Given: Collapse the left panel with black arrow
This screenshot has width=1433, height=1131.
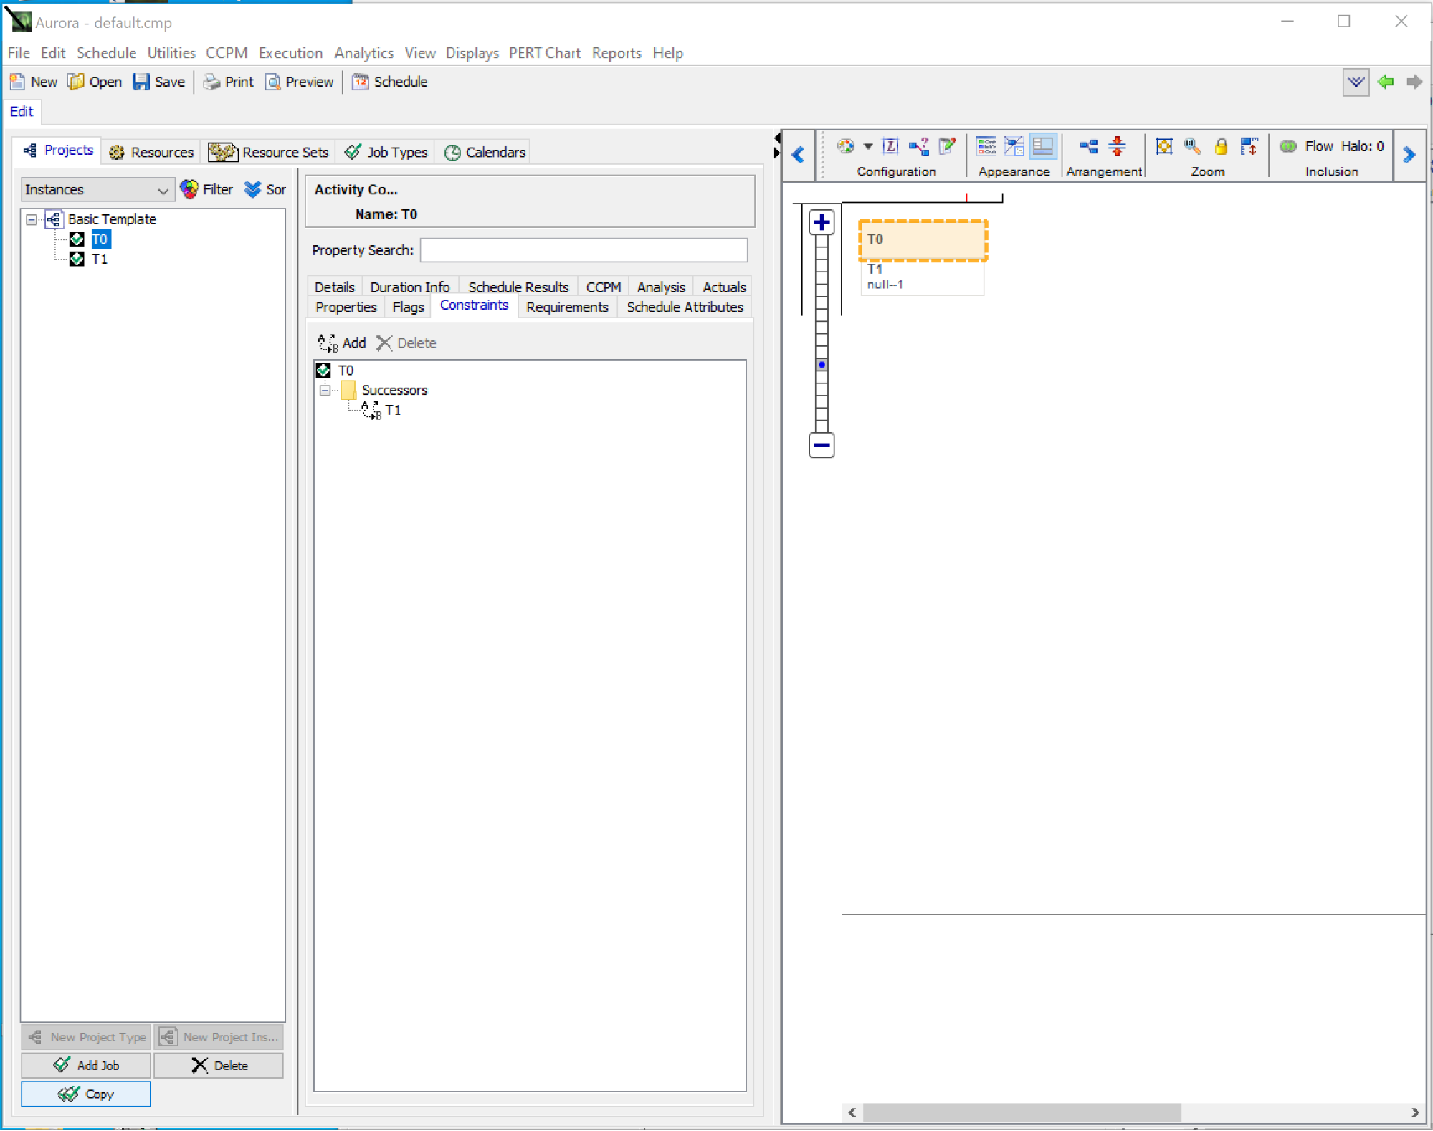Looking at the screenshot, I should point(777,138).
